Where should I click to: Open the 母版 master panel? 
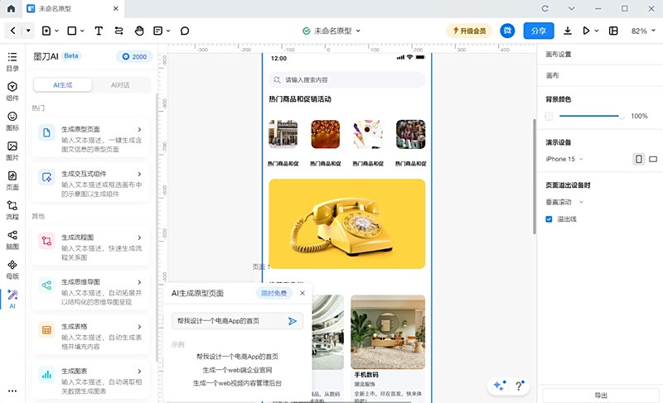click(12, 269)
